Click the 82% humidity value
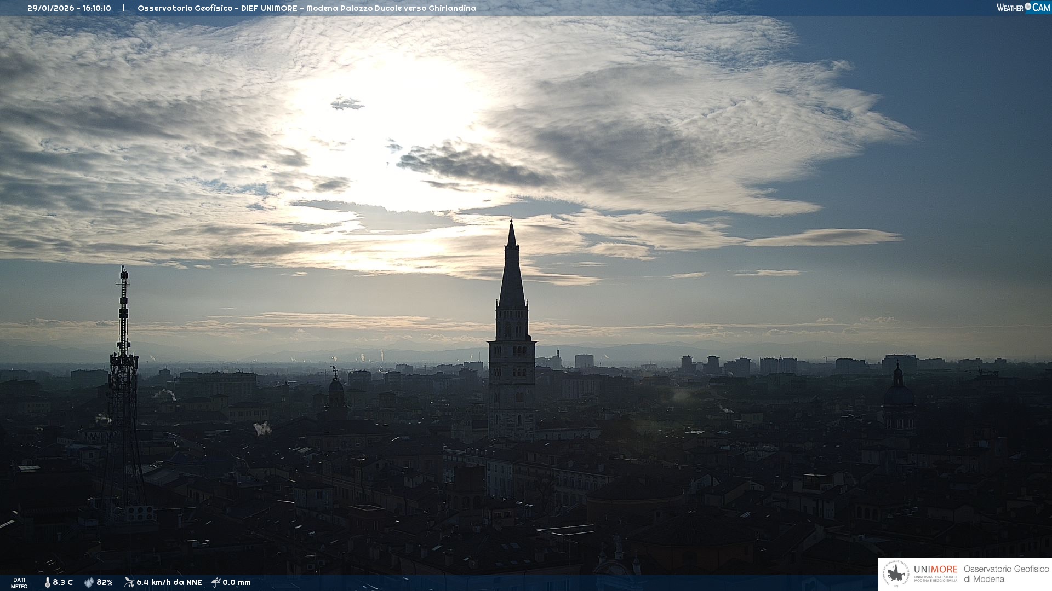 coord(105,582)
